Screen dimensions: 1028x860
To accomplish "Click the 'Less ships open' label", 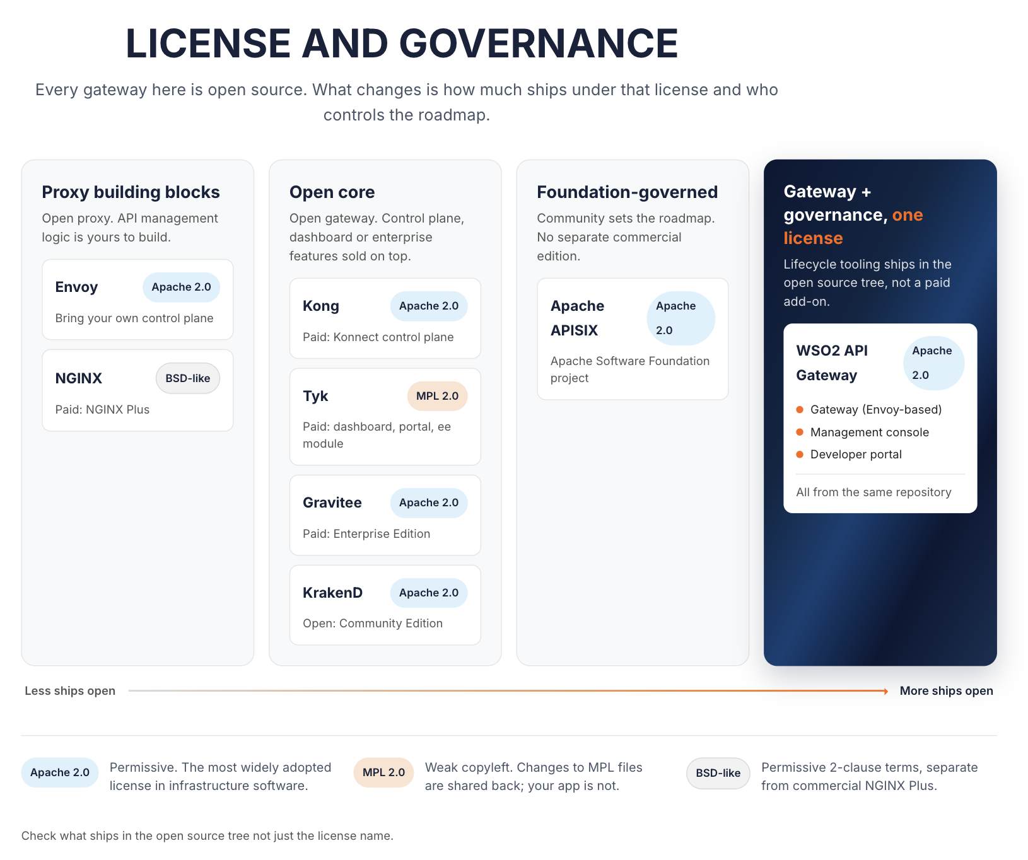I will [70, 691].
